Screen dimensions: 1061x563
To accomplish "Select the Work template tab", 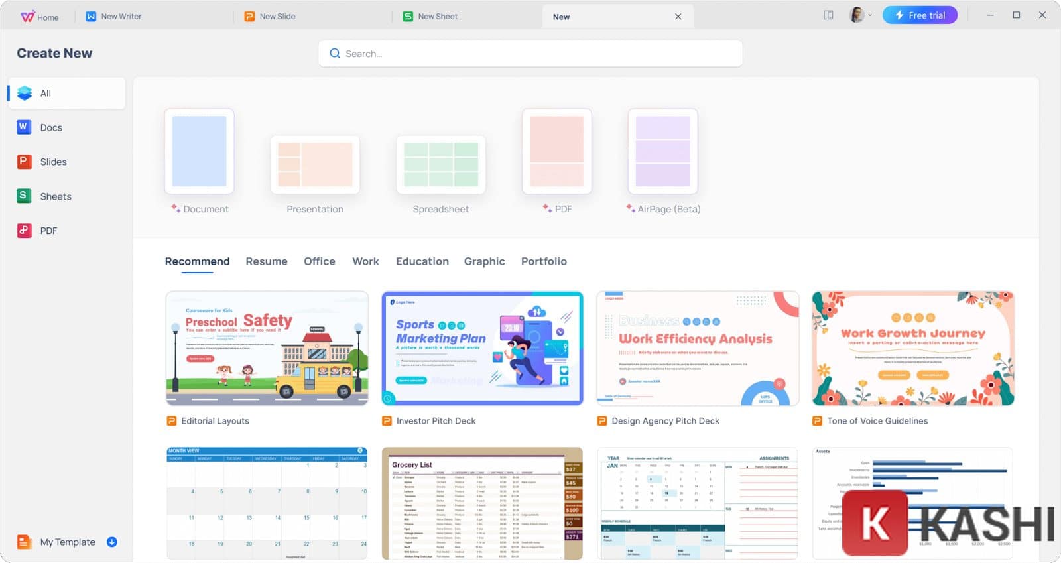I will (x=366, y=261).
